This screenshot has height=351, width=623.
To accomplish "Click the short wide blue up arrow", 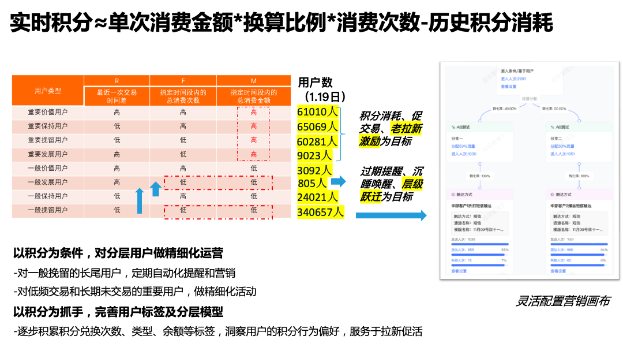I will pyautogui.click(x=156, y=189).
